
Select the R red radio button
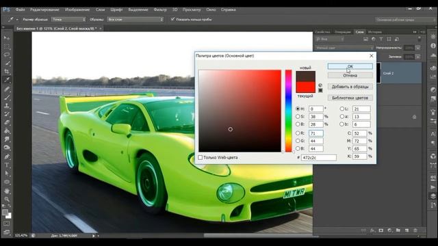[298, 133]
